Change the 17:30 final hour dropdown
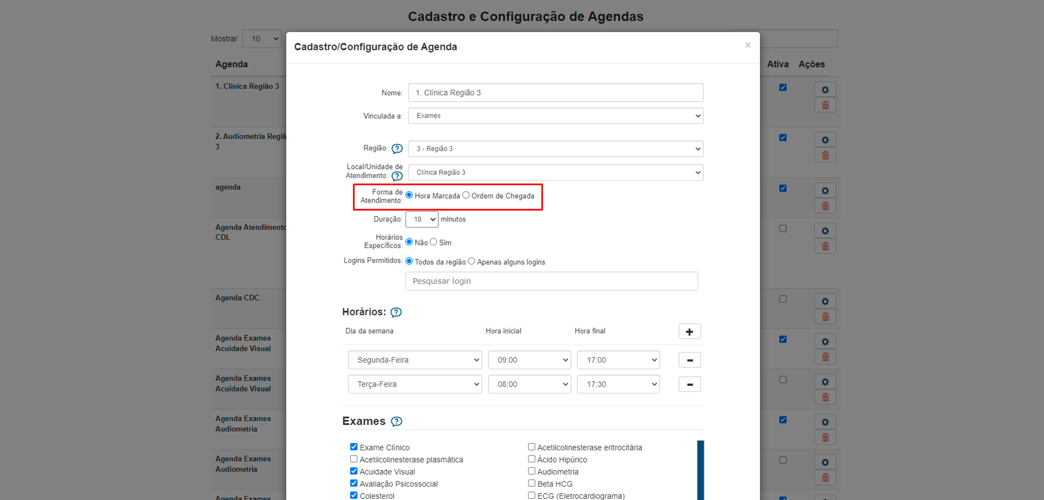This screenshot has height=500, width=1044. click(x=618, y=384)
